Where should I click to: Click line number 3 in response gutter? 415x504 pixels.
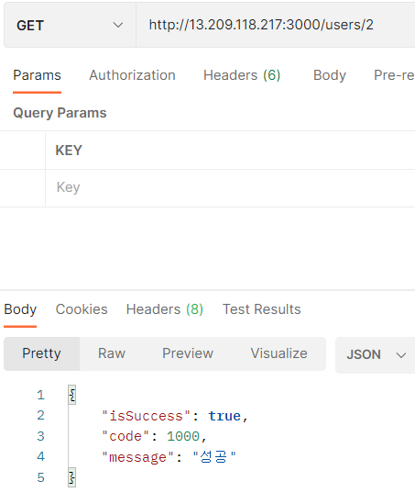coord(40,436)
